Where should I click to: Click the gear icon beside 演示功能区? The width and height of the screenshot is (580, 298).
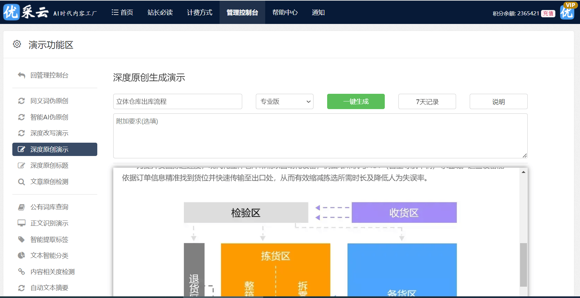point(17,44)
